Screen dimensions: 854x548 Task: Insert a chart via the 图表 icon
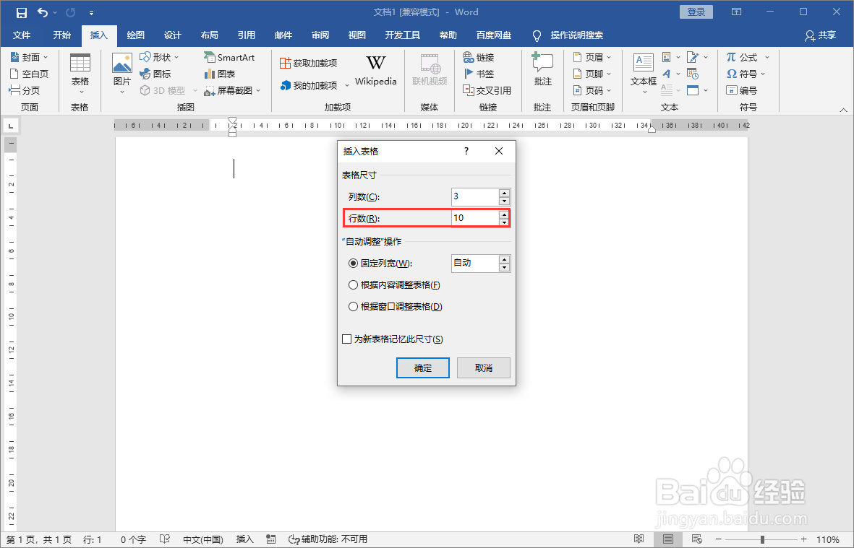221,74
